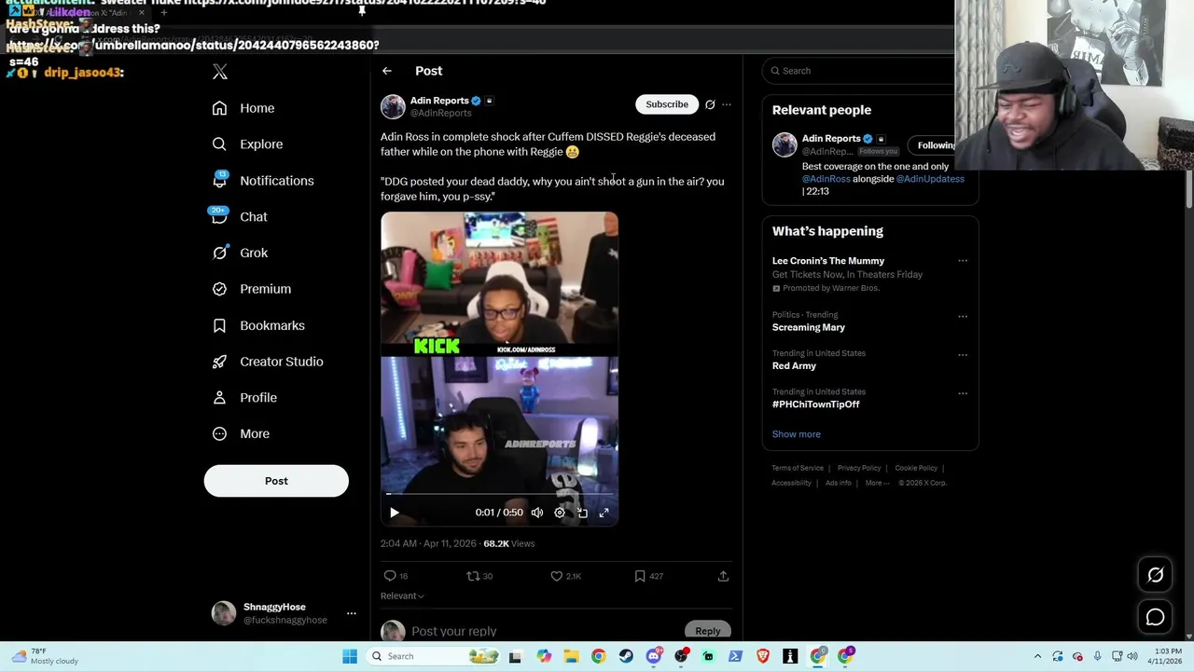This screenshot has height=671, width=1194.
Task: Open Premium in the sidebar
Action: coord(252,289)
